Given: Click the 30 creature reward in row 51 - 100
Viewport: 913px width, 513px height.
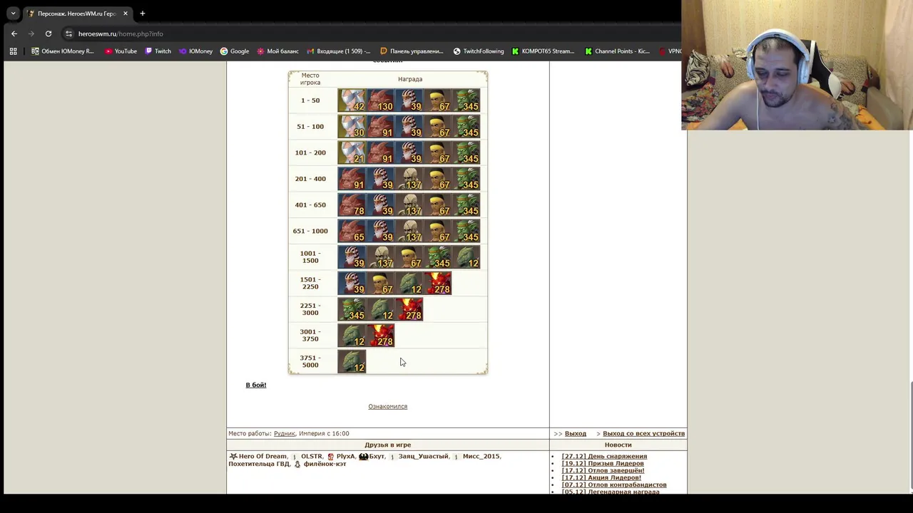Looking at the screenshot, I should click(x=352, y=127).
